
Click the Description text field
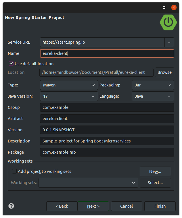[107, 141]
